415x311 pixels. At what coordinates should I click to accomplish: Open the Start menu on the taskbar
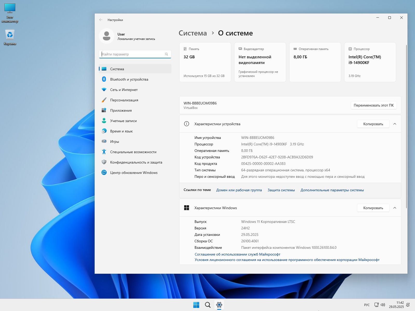pos(196,305)
